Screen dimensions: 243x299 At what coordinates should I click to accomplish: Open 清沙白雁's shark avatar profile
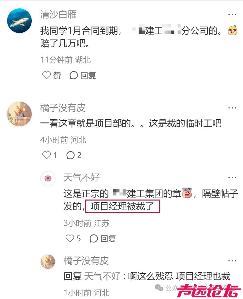[19, 21]
